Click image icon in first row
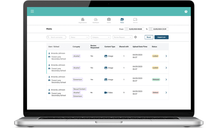217x128 pixels. tap(106, 56)
